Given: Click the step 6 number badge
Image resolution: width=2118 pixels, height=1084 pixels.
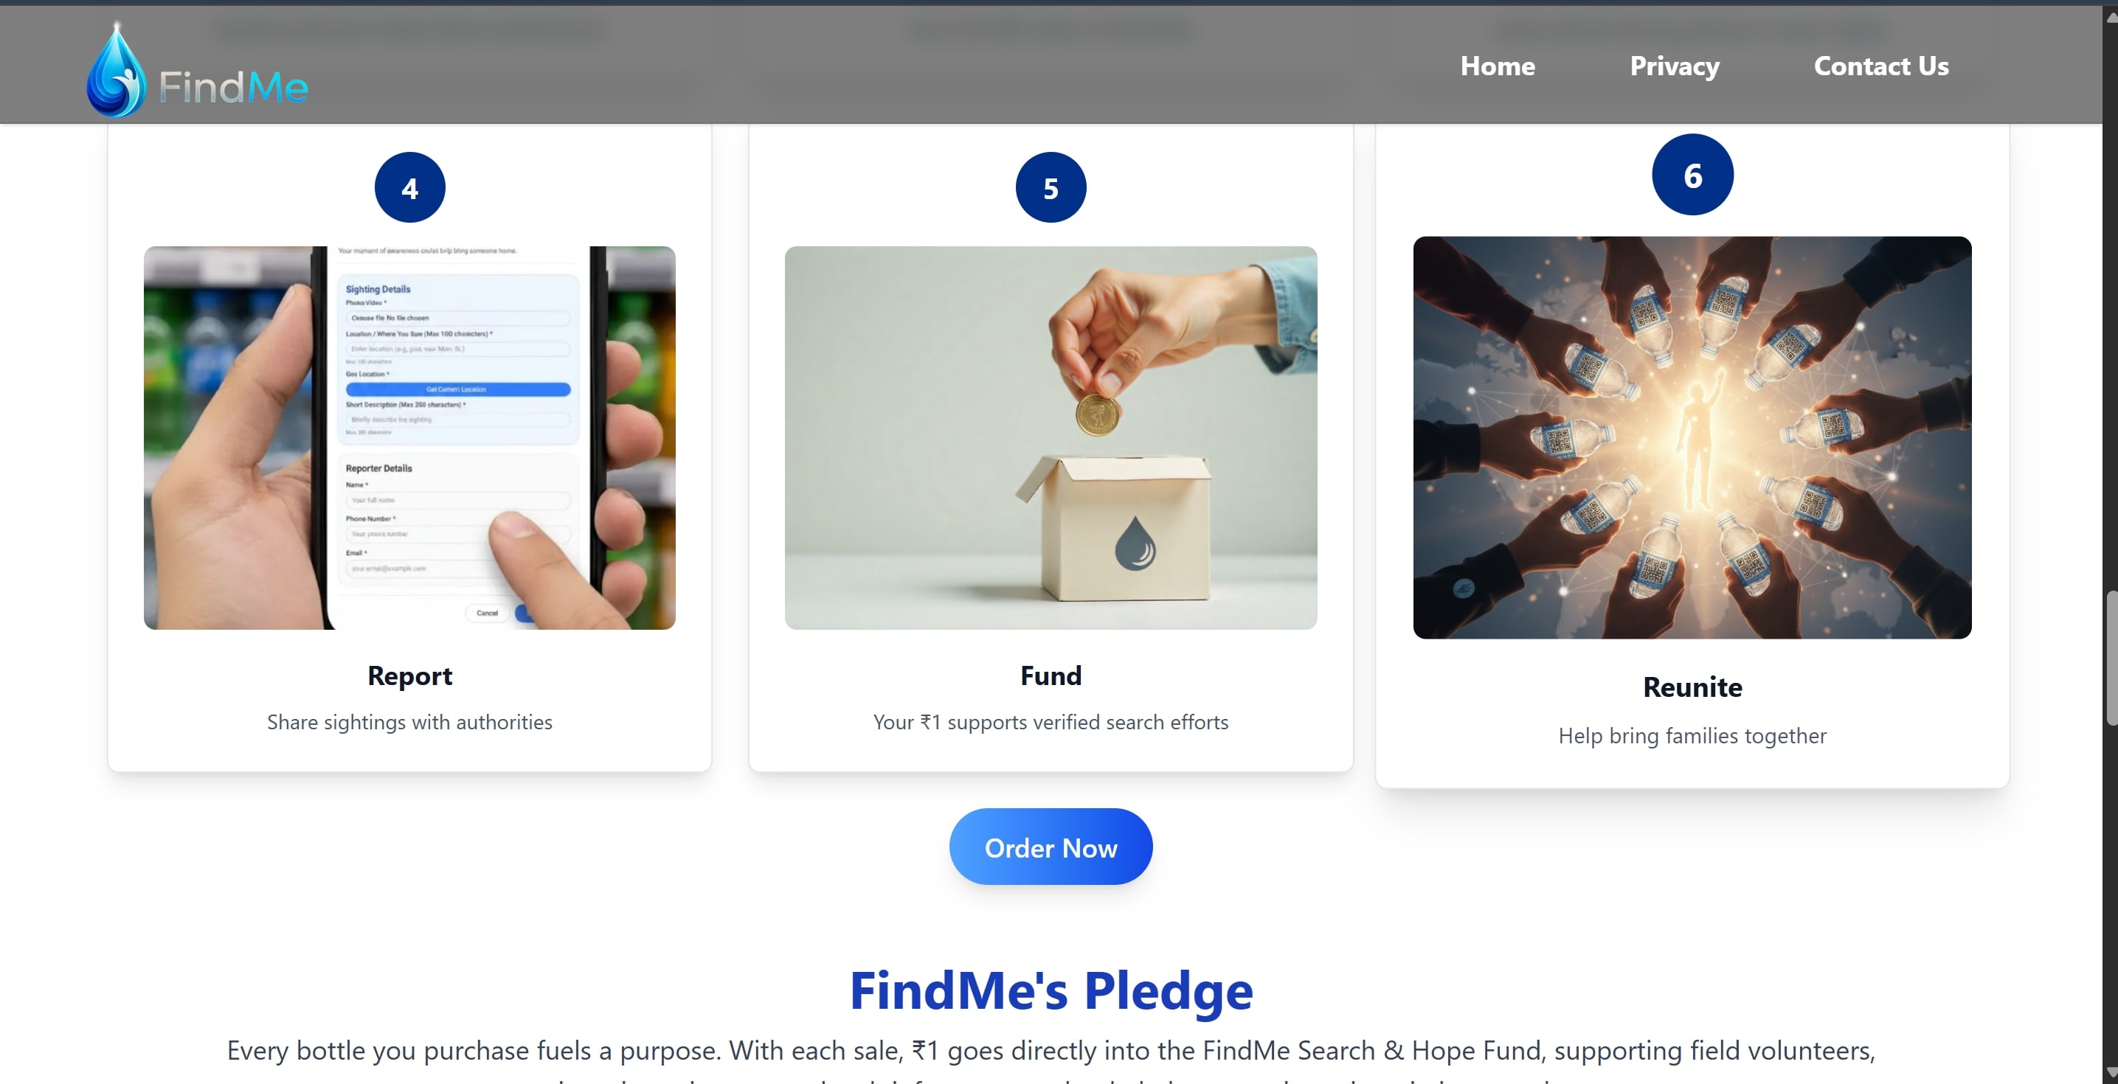Looking at the screenshot, I should pos(1692,175).
